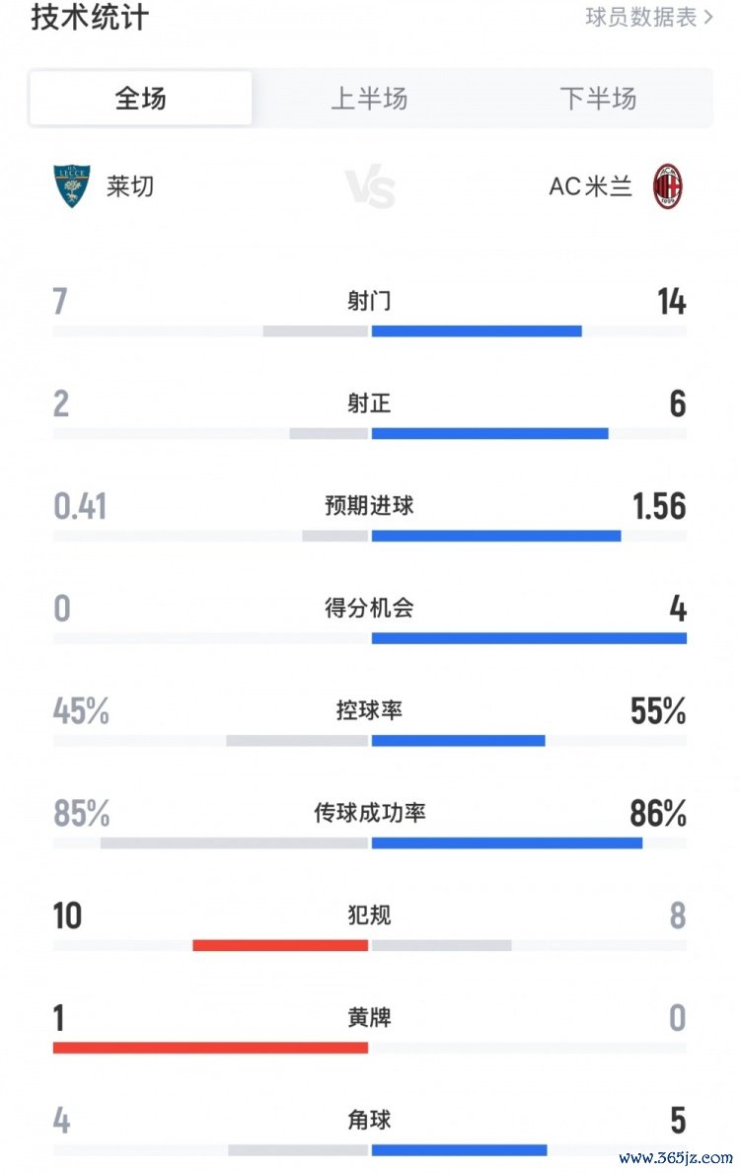Switch to the 全场 full match tab

pos(141,99)
